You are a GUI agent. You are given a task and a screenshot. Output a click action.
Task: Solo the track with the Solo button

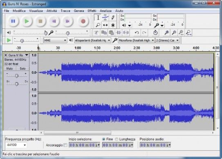click(x=22, y=69)
